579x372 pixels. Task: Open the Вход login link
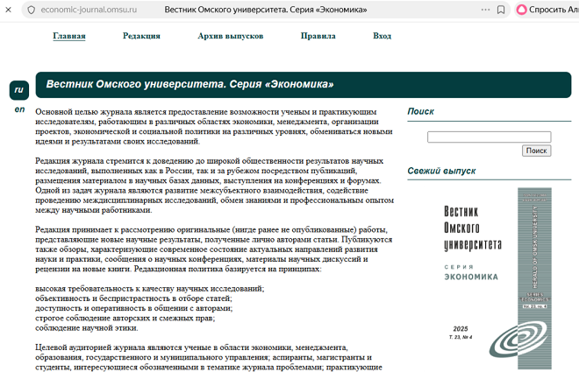[382, 36]
